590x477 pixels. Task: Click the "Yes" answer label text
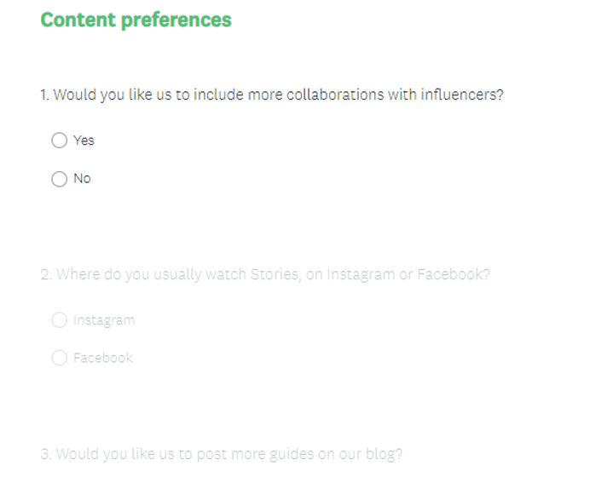(x=84, y=141)
